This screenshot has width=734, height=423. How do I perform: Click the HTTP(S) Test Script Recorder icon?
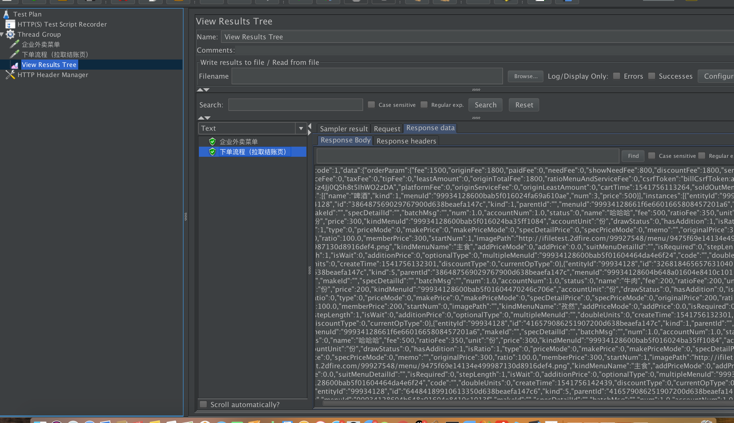(10, 24)
